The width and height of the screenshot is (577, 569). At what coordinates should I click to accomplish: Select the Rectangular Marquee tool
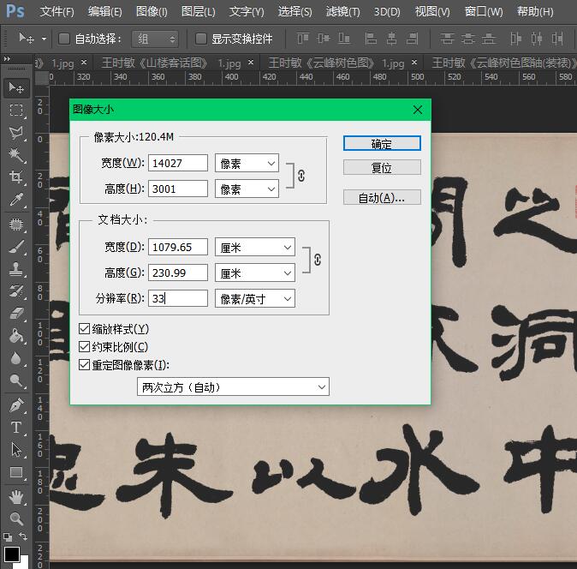(15, 111)
